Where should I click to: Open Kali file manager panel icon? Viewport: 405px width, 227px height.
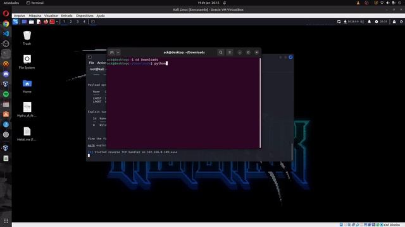31,22
